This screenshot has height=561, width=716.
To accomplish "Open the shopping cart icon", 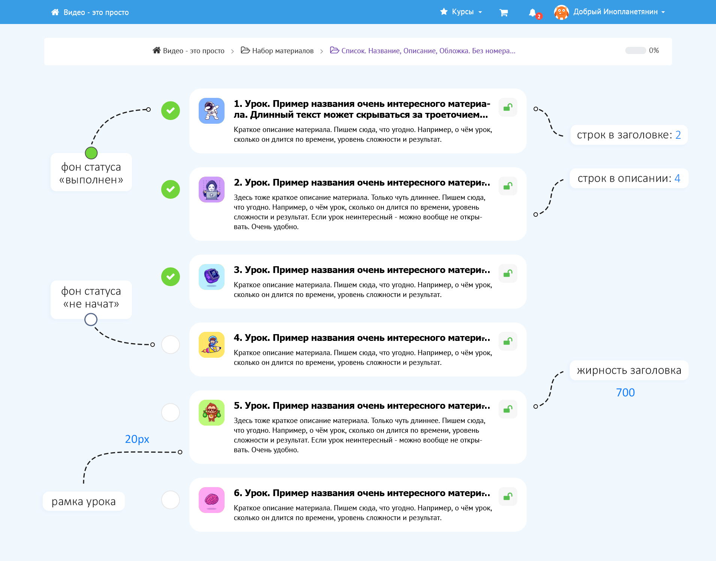I will pos(503,12).
